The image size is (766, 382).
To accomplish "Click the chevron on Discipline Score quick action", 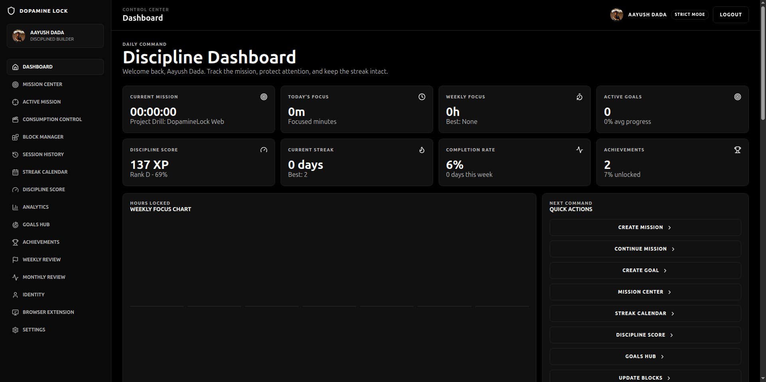I will coord(671,335).
